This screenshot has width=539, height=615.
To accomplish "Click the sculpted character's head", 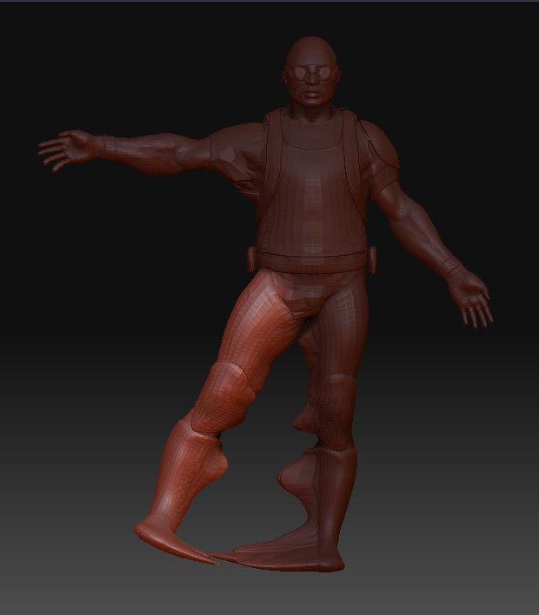I will (x=311, y=71).
